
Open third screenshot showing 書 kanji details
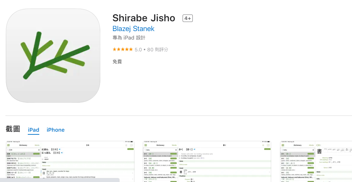316,161
